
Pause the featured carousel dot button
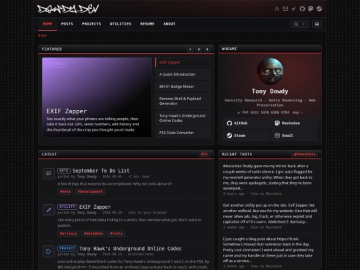190,49
